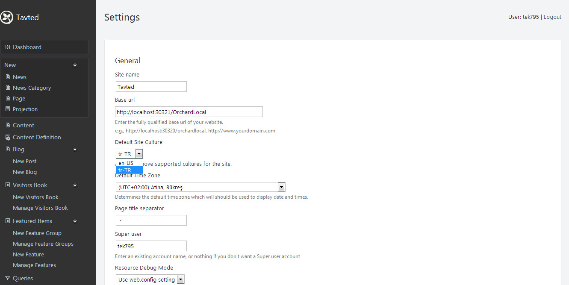Open New Visitors Book menu item
The width and height of the screenshot is (569, 285).
[35, 197]
